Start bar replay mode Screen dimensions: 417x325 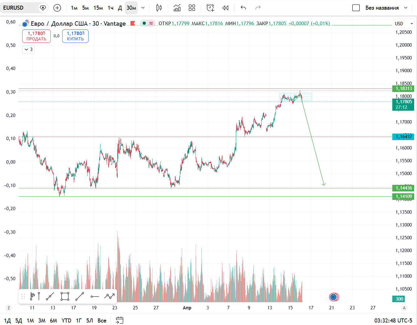coord(225,8)
